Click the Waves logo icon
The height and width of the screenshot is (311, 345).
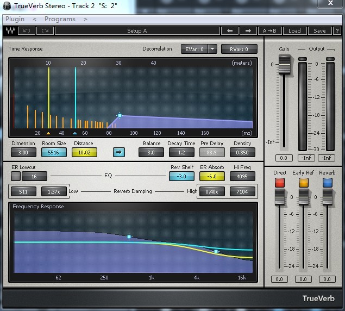10,30
